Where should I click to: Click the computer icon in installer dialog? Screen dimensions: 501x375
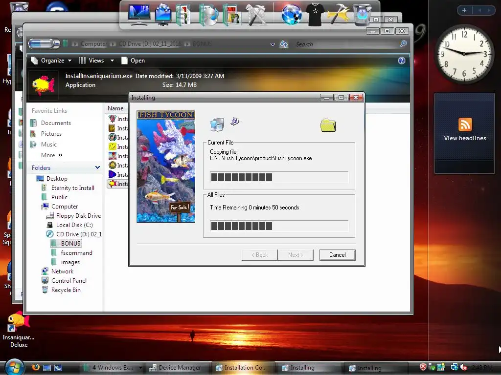click(217, 125)
